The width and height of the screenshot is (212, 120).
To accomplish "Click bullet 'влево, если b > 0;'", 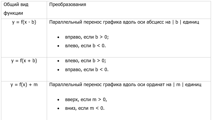I will 86,61.
